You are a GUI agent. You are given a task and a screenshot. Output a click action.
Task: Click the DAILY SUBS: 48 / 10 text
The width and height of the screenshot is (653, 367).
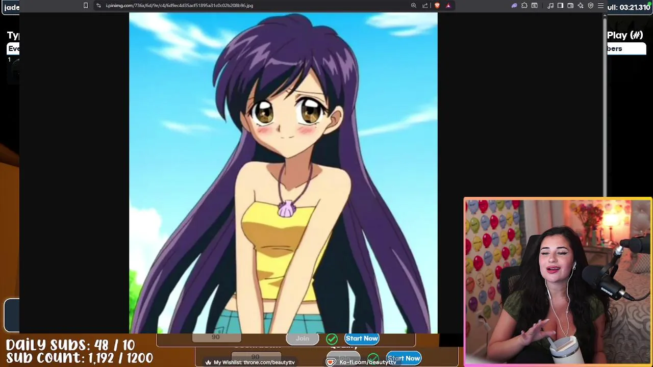[70, 345]
